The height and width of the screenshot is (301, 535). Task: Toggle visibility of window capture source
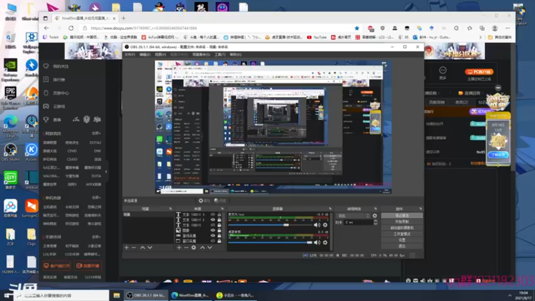213,241
